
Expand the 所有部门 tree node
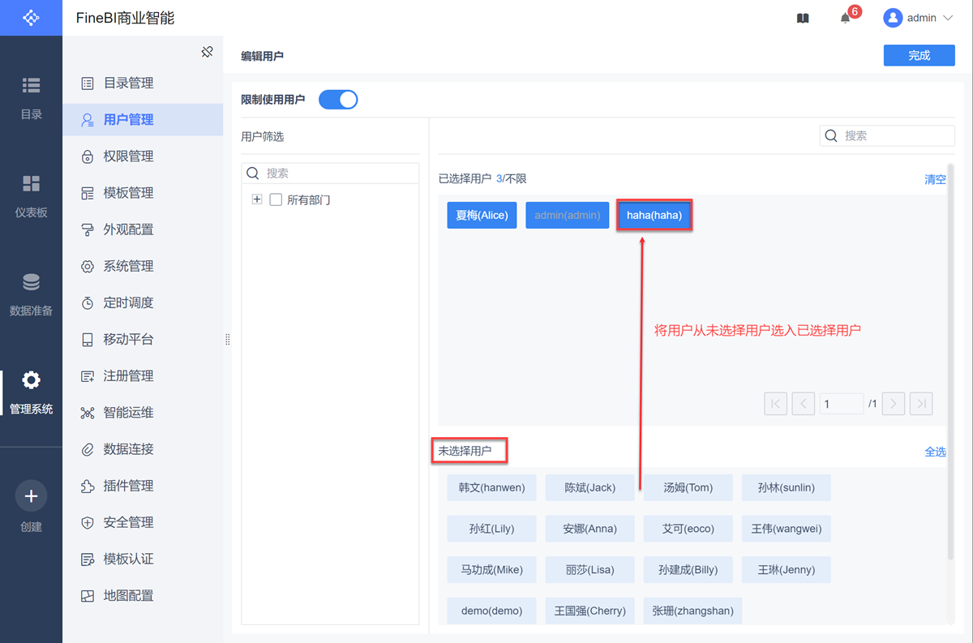257,199
